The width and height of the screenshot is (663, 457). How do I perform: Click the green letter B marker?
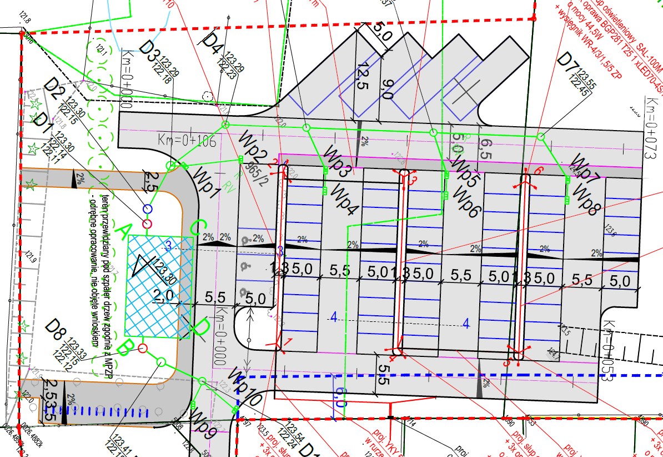[x=125, y=349]
